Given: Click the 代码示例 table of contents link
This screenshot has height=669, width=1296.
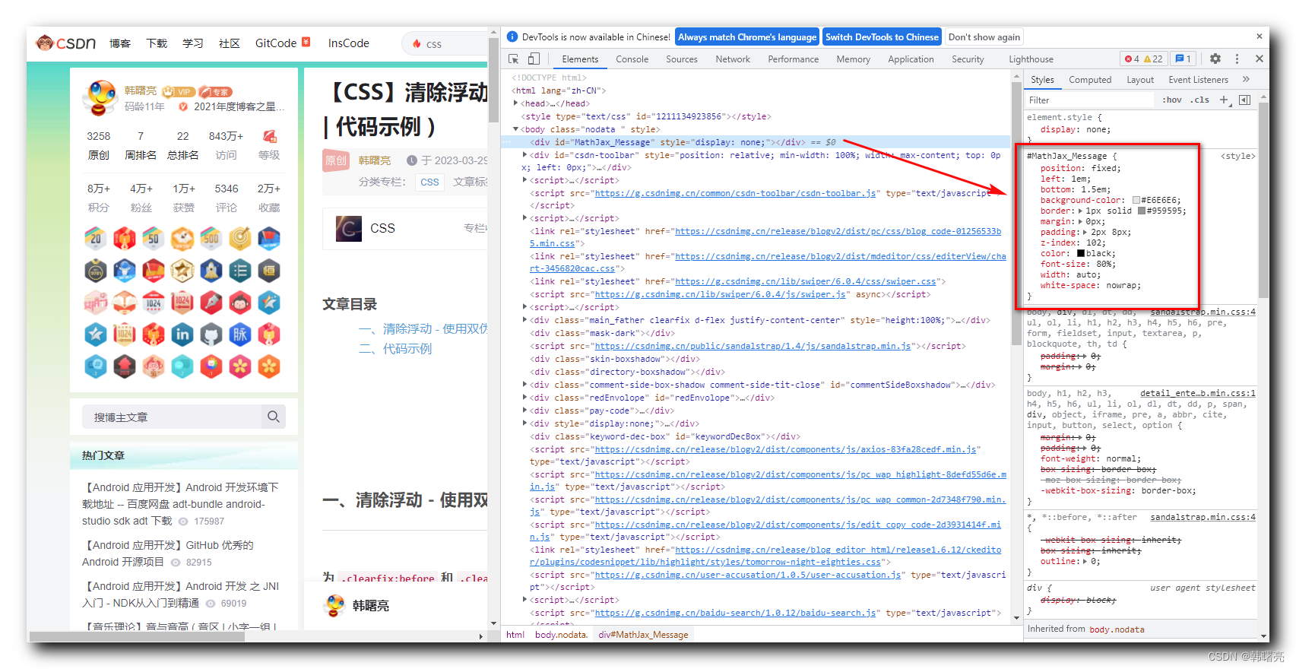Looking at the screenshot, I should (395, 348).
